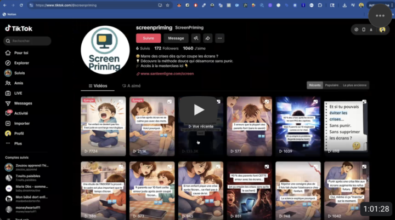Expand the Plus menu in sidebar

coord(18,143)
